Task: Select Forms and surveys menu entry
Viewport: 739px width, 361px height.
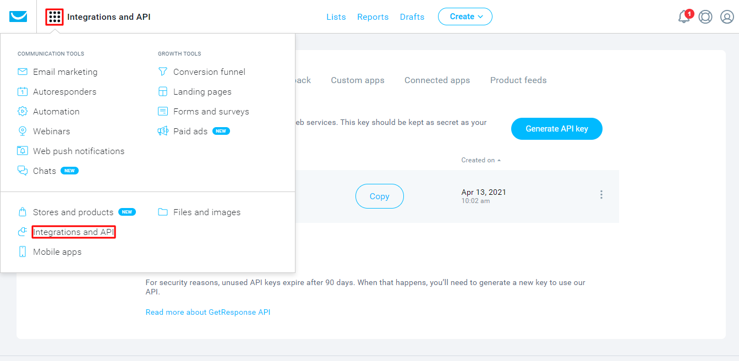Action: 211,112
